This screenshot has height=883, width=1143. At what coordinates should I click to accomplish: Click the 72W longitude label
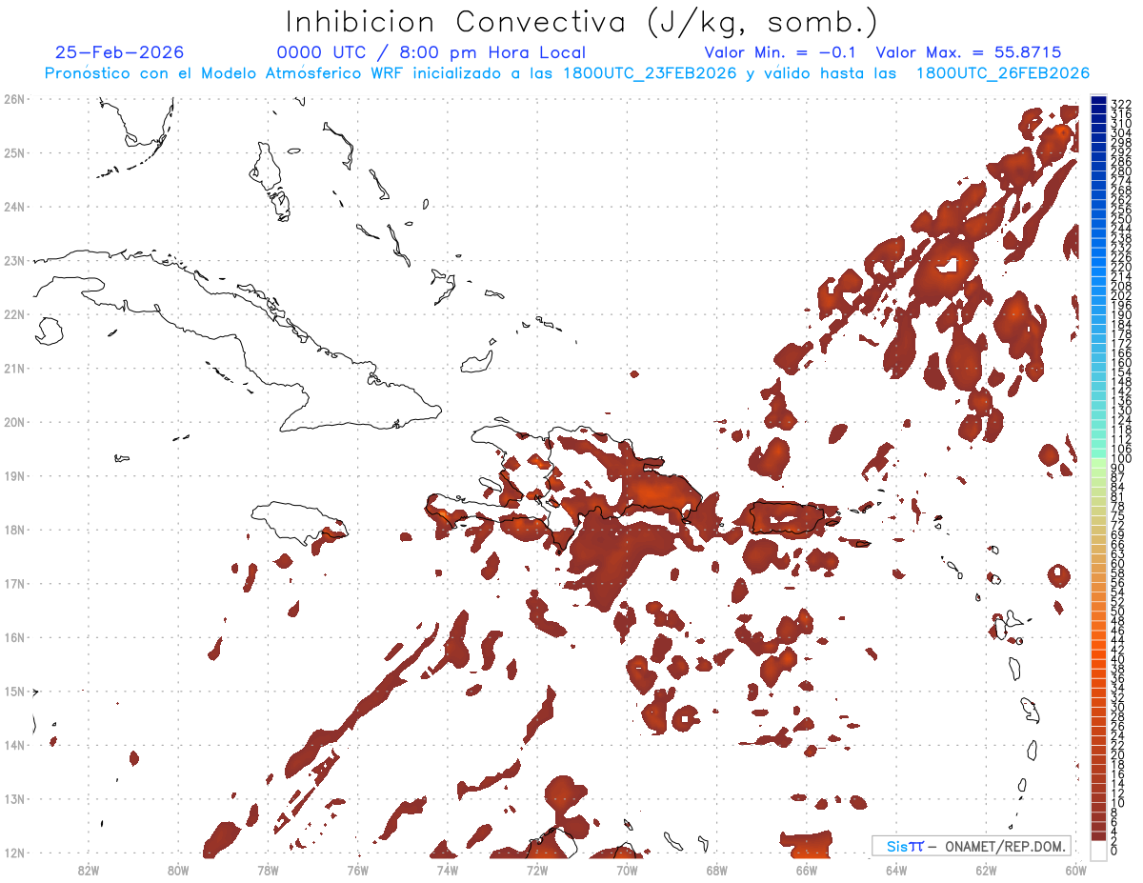click(537, 870)
